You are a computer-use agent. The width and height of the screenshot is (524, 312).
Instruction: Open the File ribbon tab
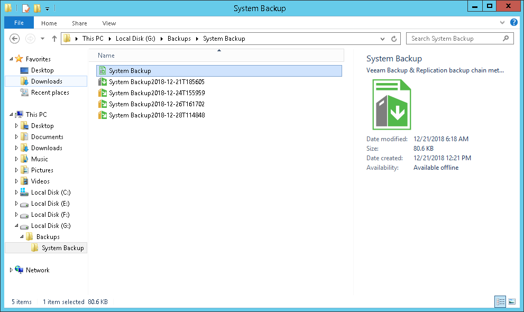coord(19,23)
